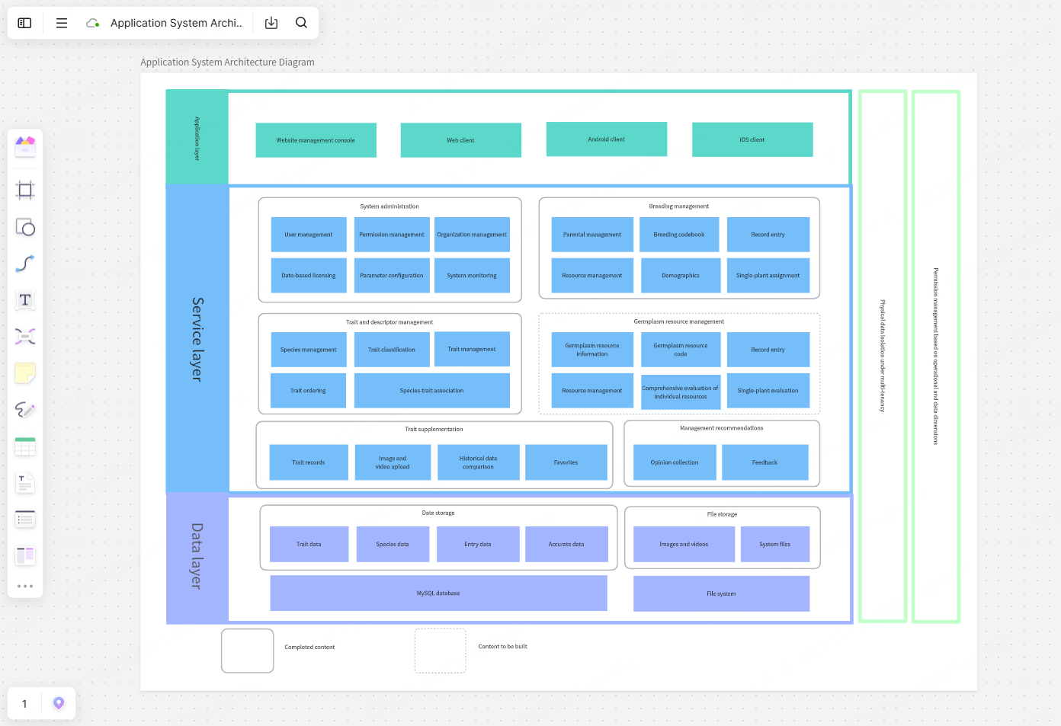Click the Single-plant evaluation block
The image size is (1061, 726).
pos(768,391)
